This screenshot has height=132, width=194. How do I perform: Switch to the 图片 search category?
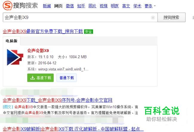[x=92, y=6]
